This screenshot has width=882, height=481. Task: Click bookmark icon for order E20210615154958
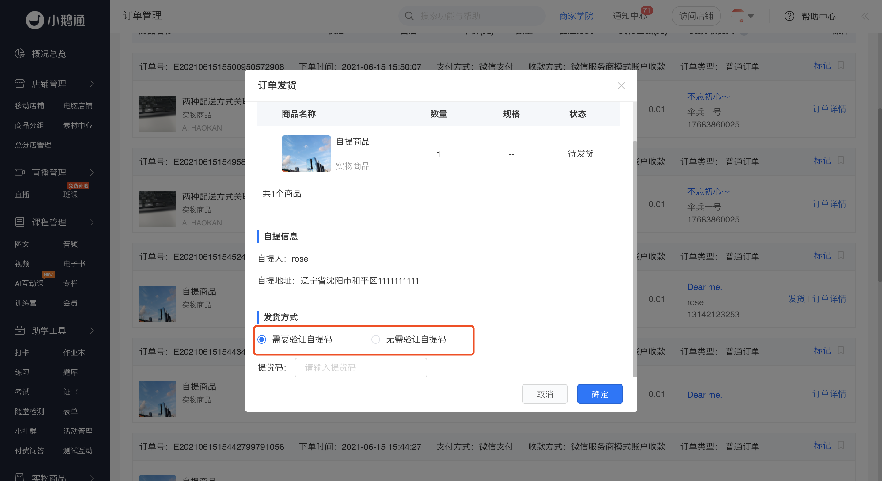point(841,160)
